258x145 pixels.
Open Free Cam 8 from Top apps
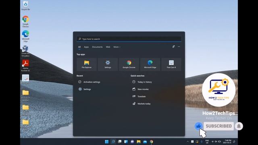point(171,64)
